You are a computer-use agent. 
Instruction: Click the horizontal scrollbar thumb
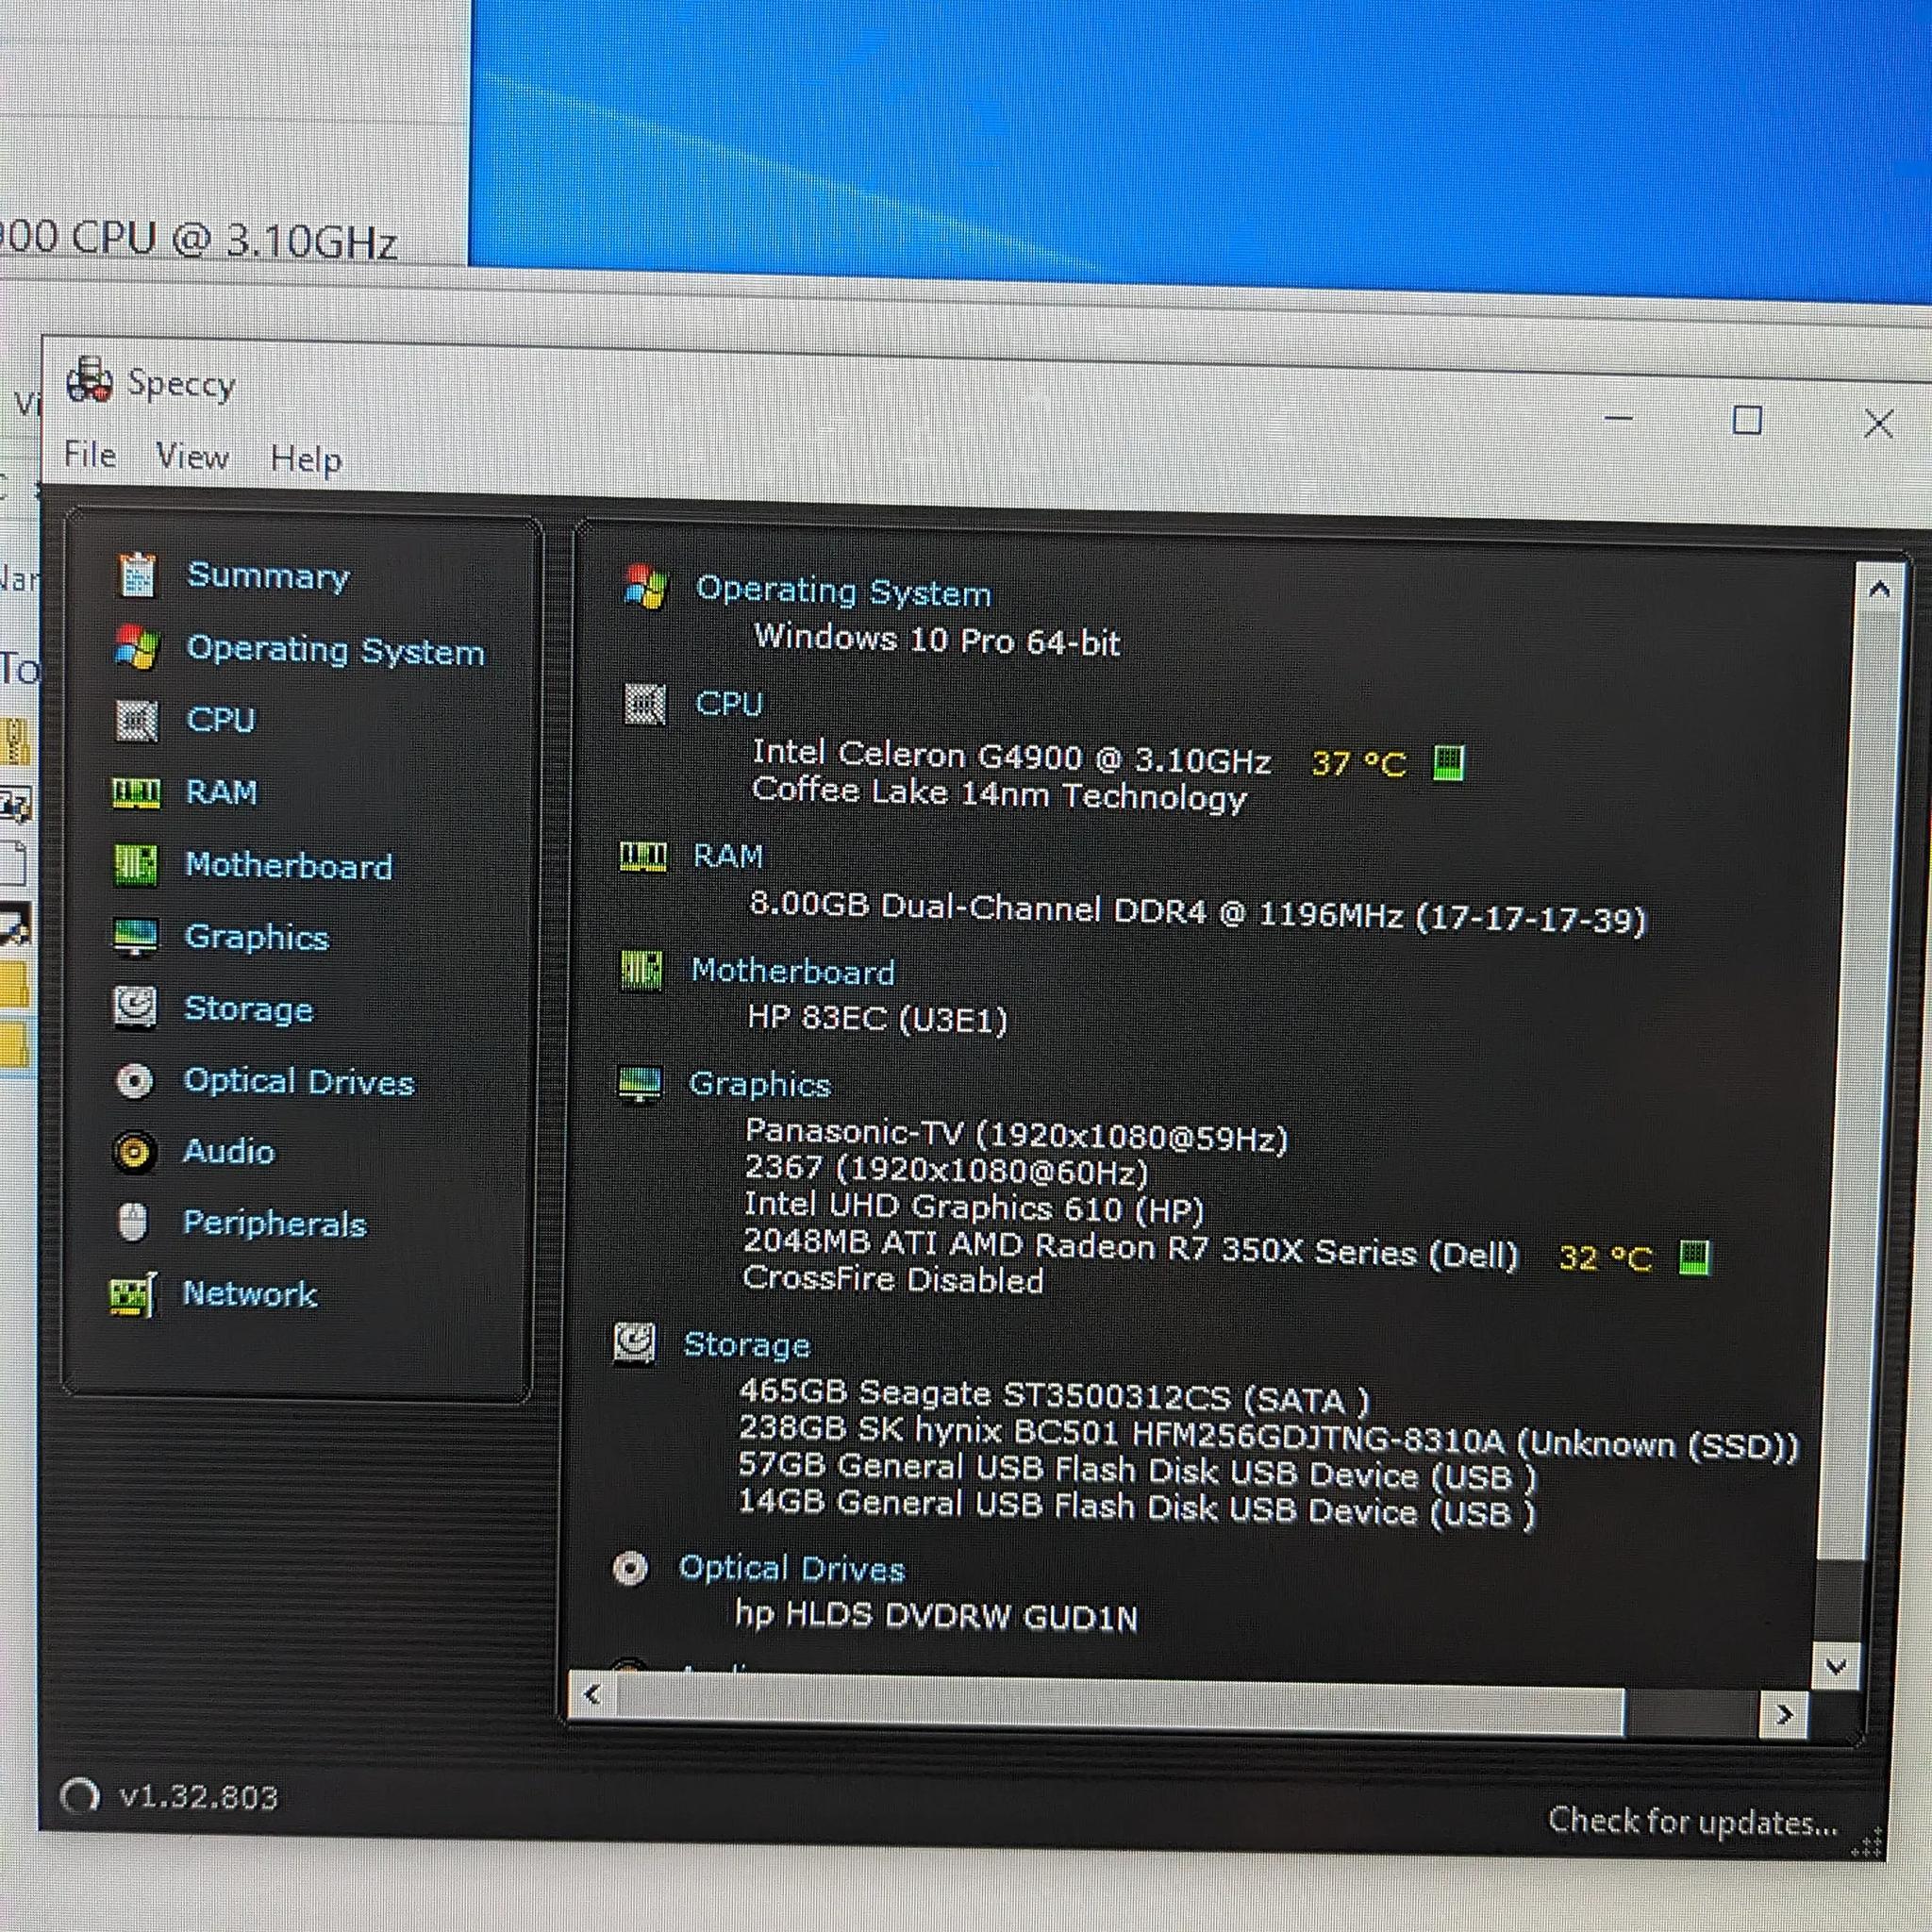(x=1120, y=1706)
